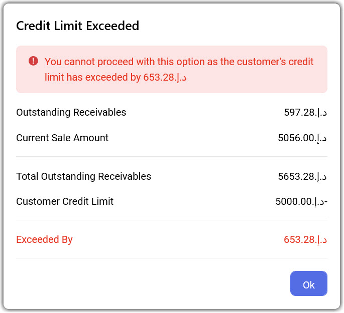344x313 pixels.
Task: Click the 5653.28 total receivables value
Action: pos(302,176)
